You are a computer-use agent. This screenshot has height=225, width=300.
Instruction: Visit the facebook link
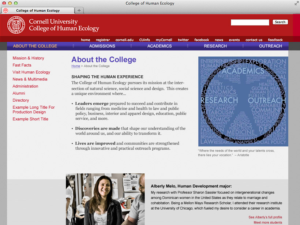[x=202, y=40]
